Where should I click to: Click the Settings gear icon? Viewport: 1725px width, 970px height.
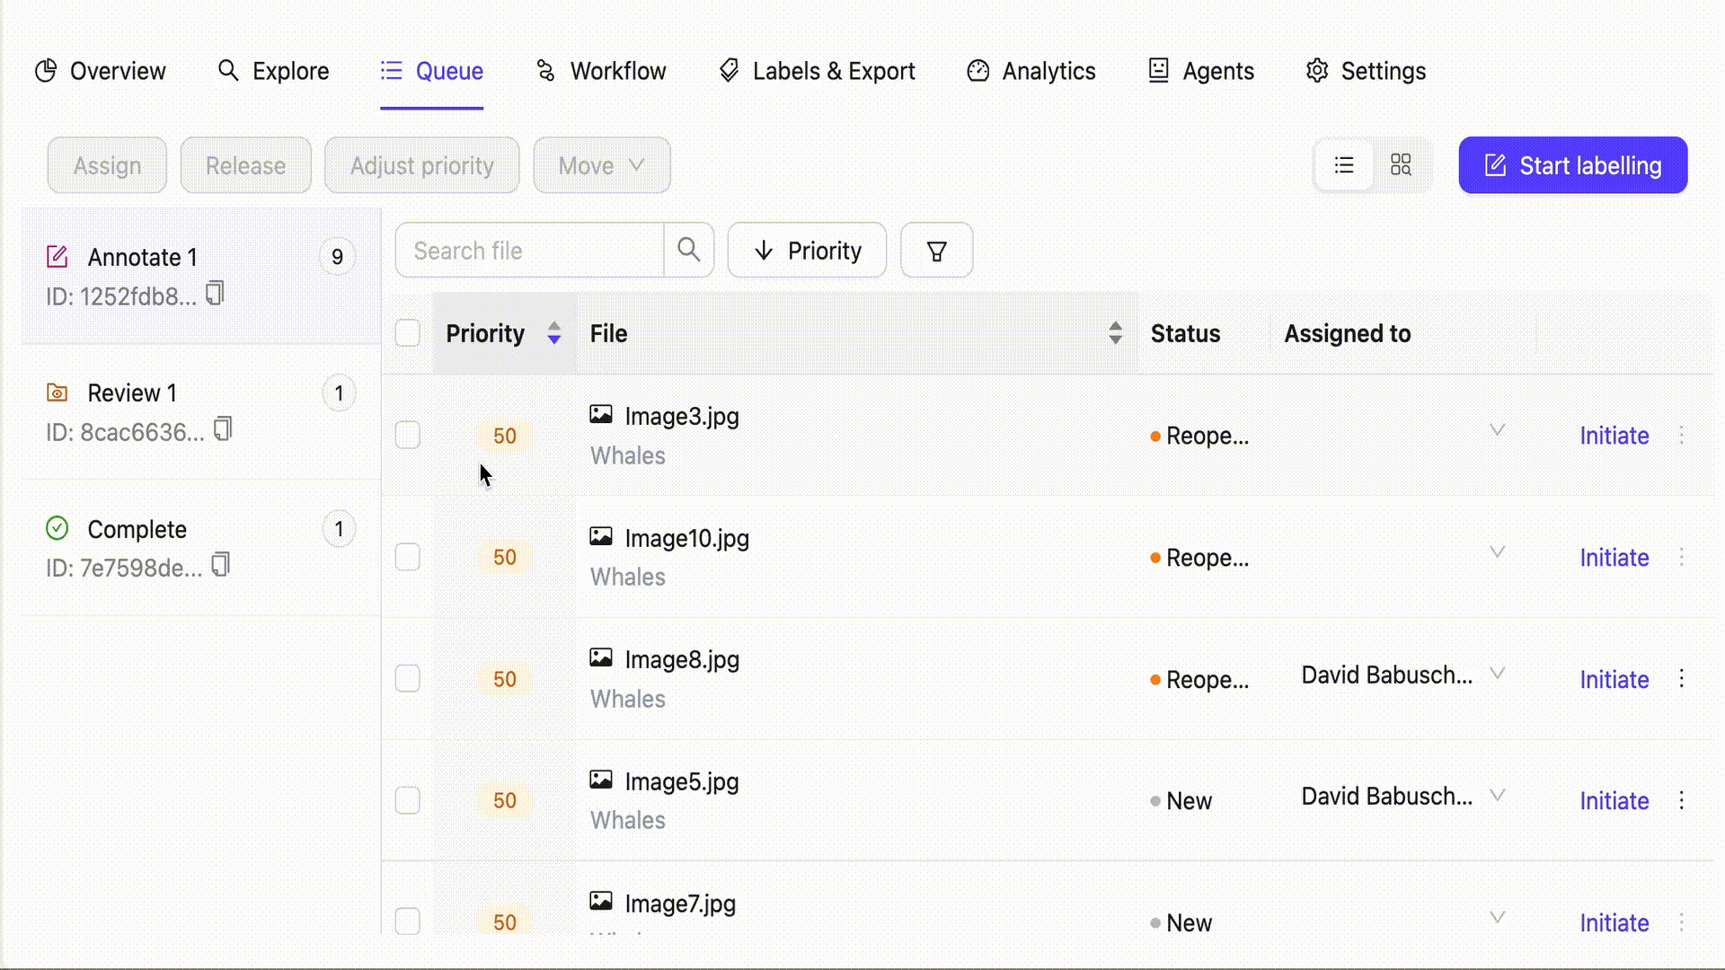point(1317,71)
